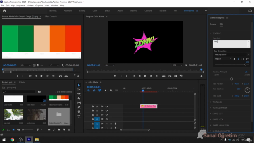Image resolution: width=254 pixels, height=143 pixels.
Task: Play the Source monitor clip
Action: 42,76
